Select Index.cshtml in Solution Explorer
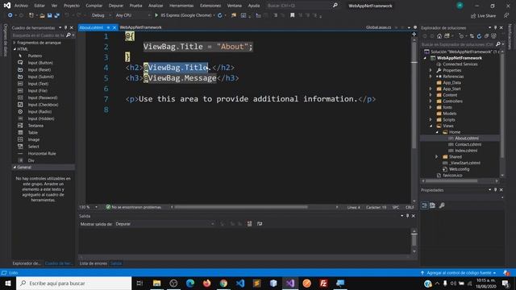516x290 pixels. pyautogui.click(x=466, y=151)
